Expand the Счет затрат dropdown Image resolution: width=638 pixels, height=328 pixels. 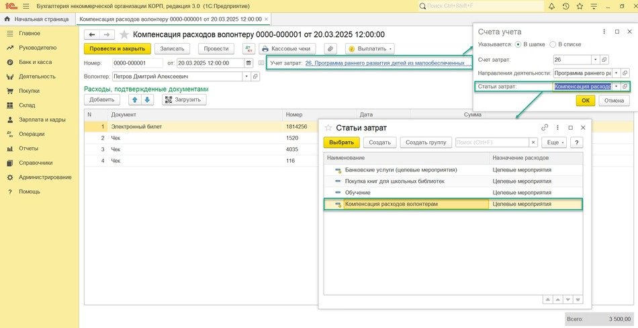(x=594, y=60)
